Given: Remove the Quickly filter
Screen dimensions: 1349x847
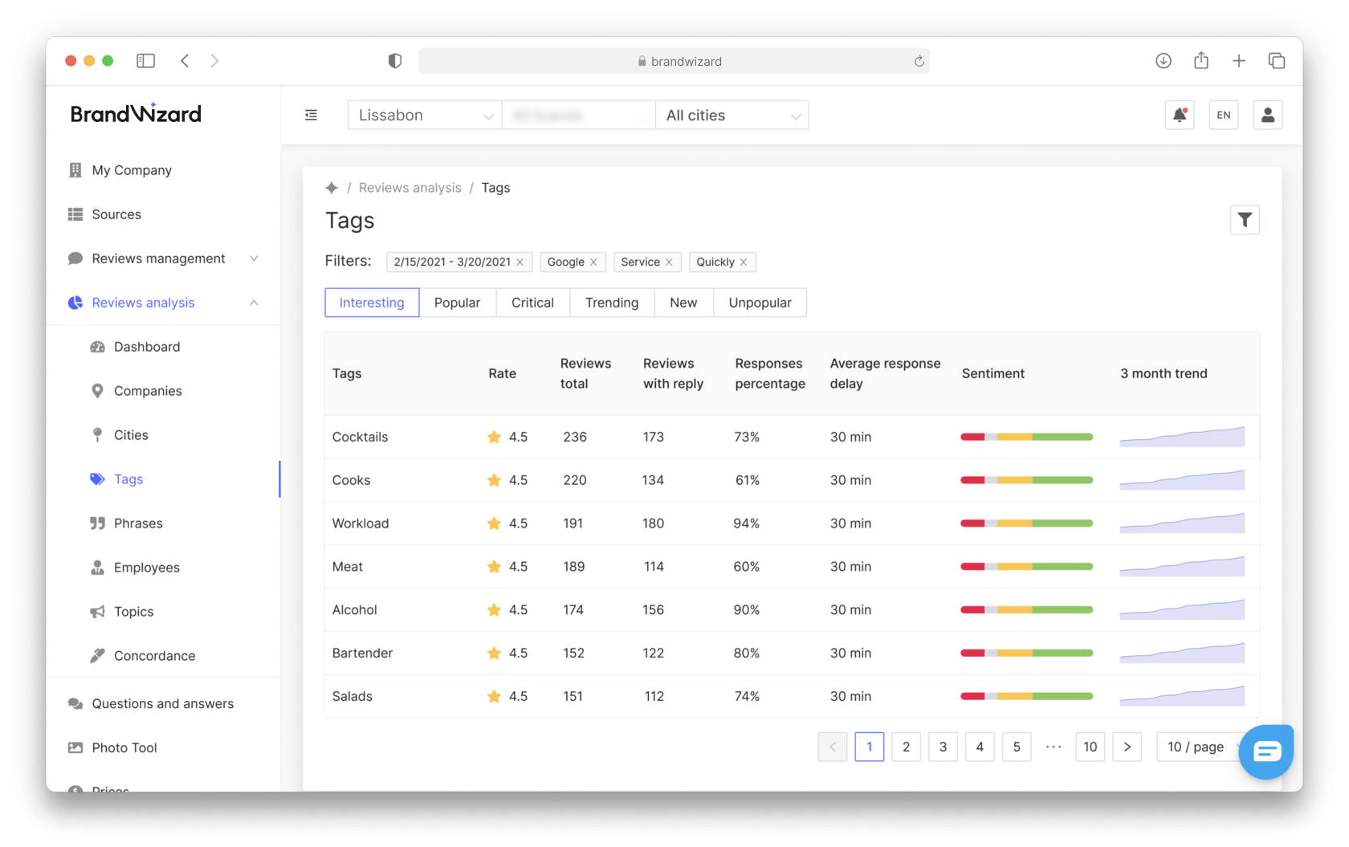Looking at the screenshot, I should (744, 262).
